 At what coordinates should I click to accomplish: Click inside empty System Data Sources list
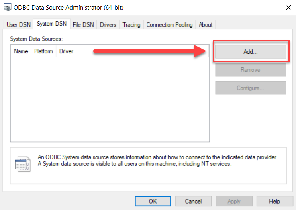click(x=110, y=100)
